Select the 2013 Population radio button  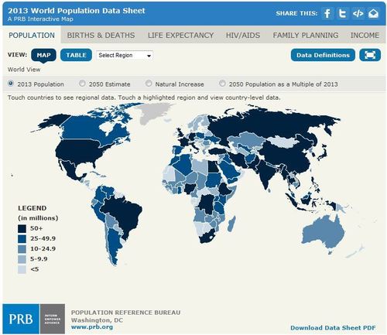pyautogui.click(x=11, y=84)
